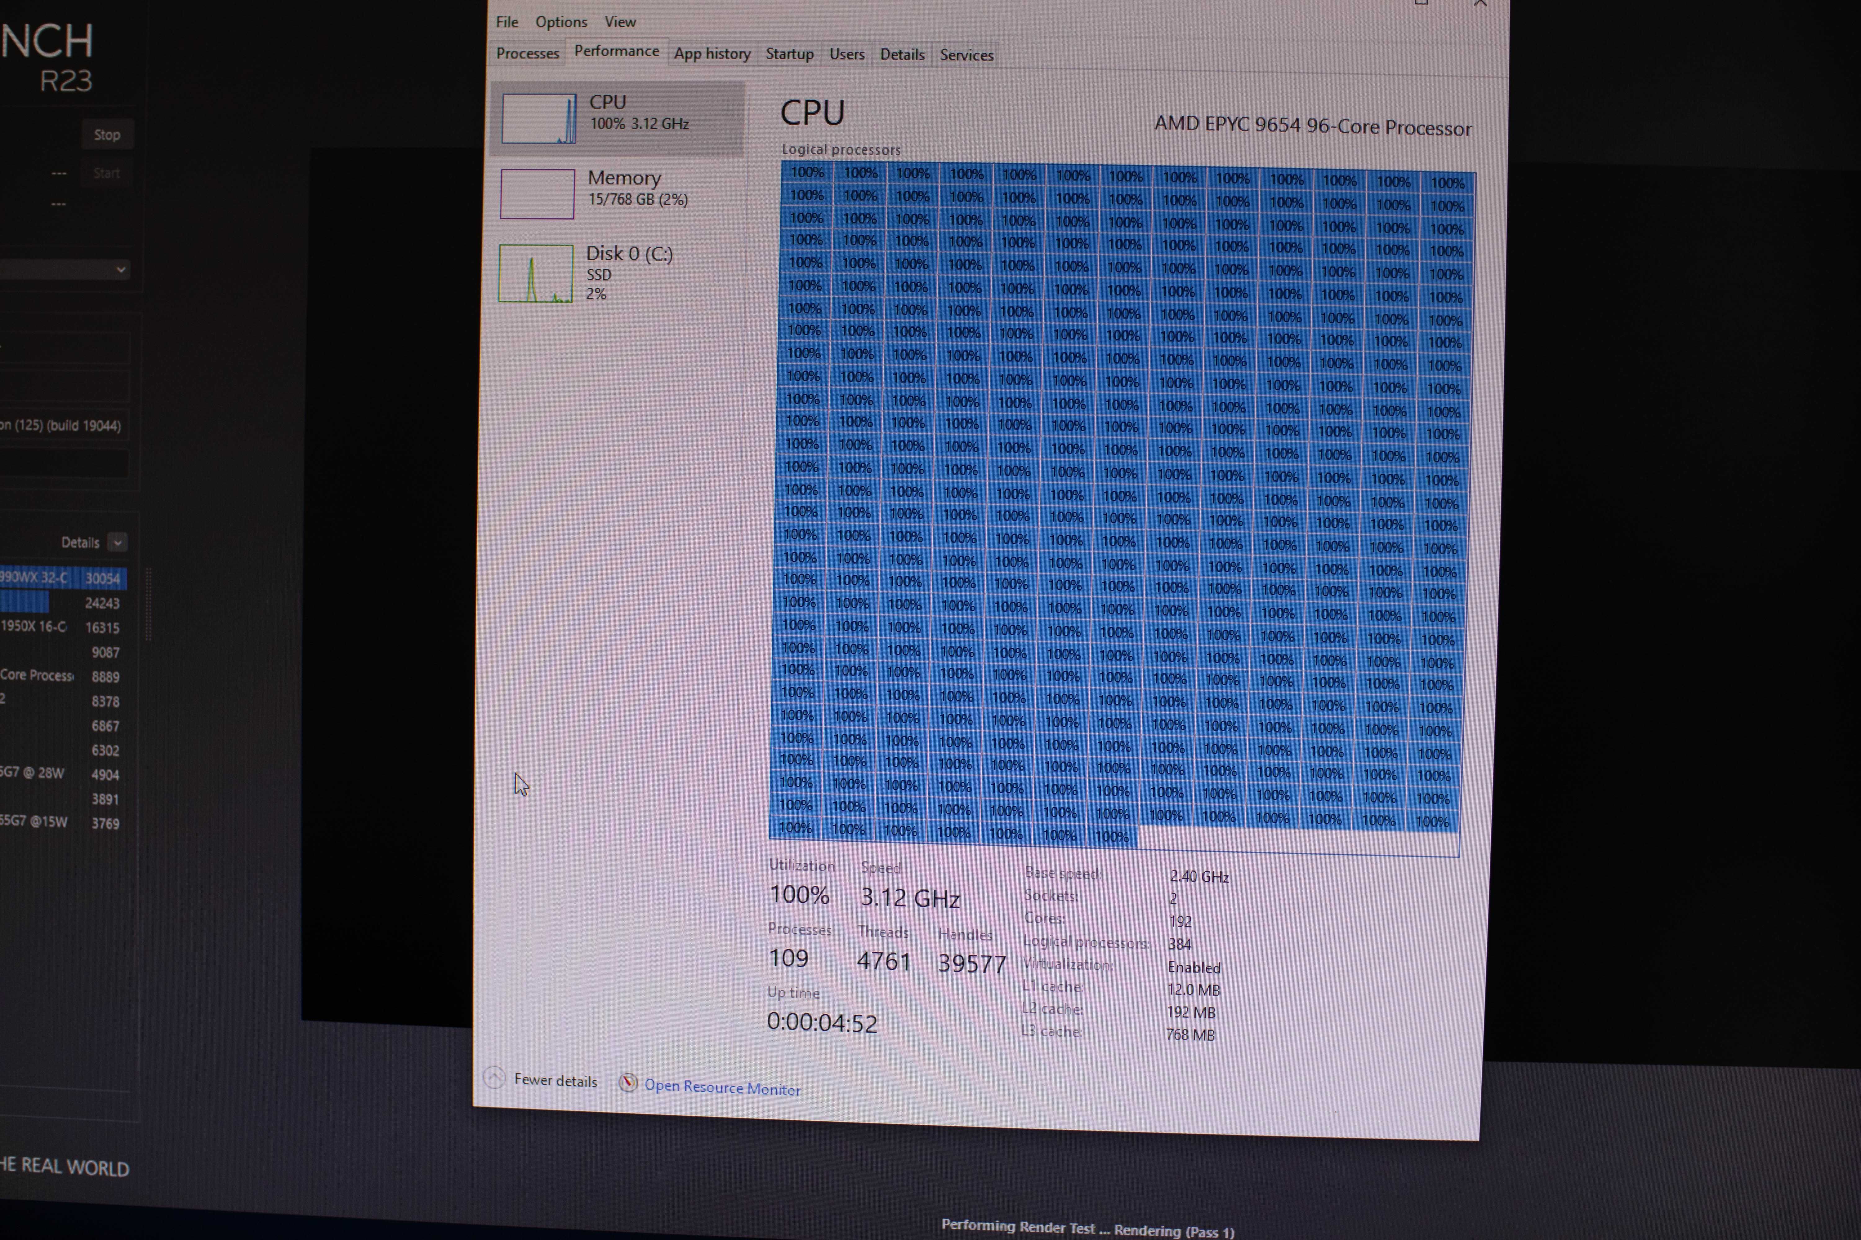Open Resource Monitor link
Screen dimensions: 1861x1240
pos(722,1087)
